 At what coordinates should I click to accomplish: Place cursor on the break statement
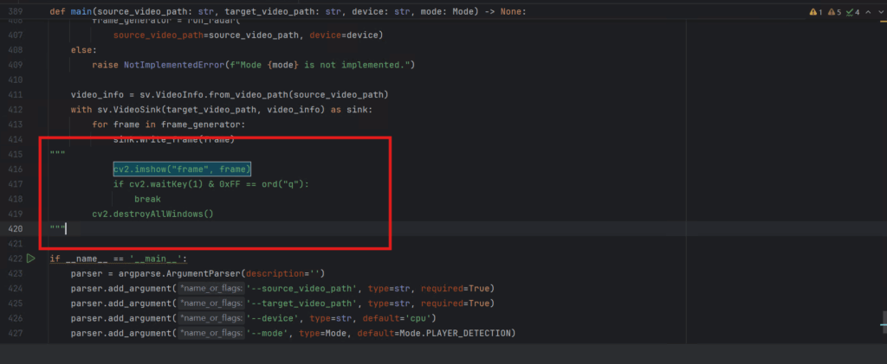(147, 199)
